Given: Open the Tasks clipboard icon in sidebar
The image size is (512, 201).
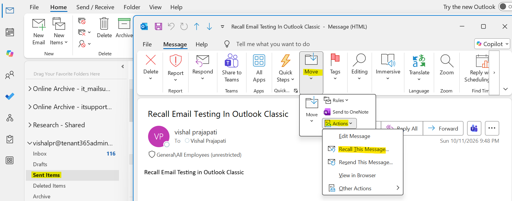Looking at the screenshot, I should coord(10,139).
